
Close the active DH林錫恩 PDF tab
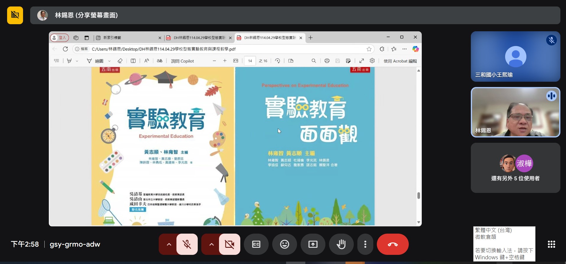pyautogui.click(x=301, y=38)
